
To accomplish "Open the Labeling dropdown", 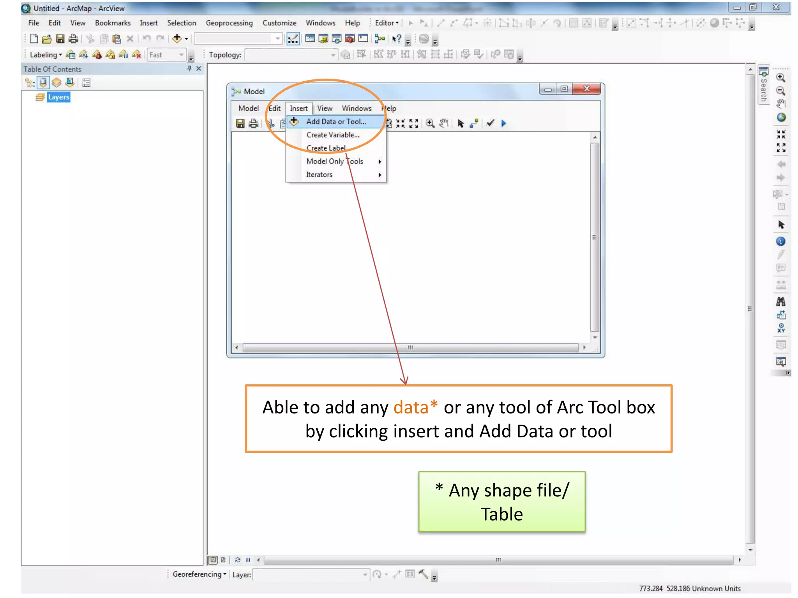I will click(46, 55).
